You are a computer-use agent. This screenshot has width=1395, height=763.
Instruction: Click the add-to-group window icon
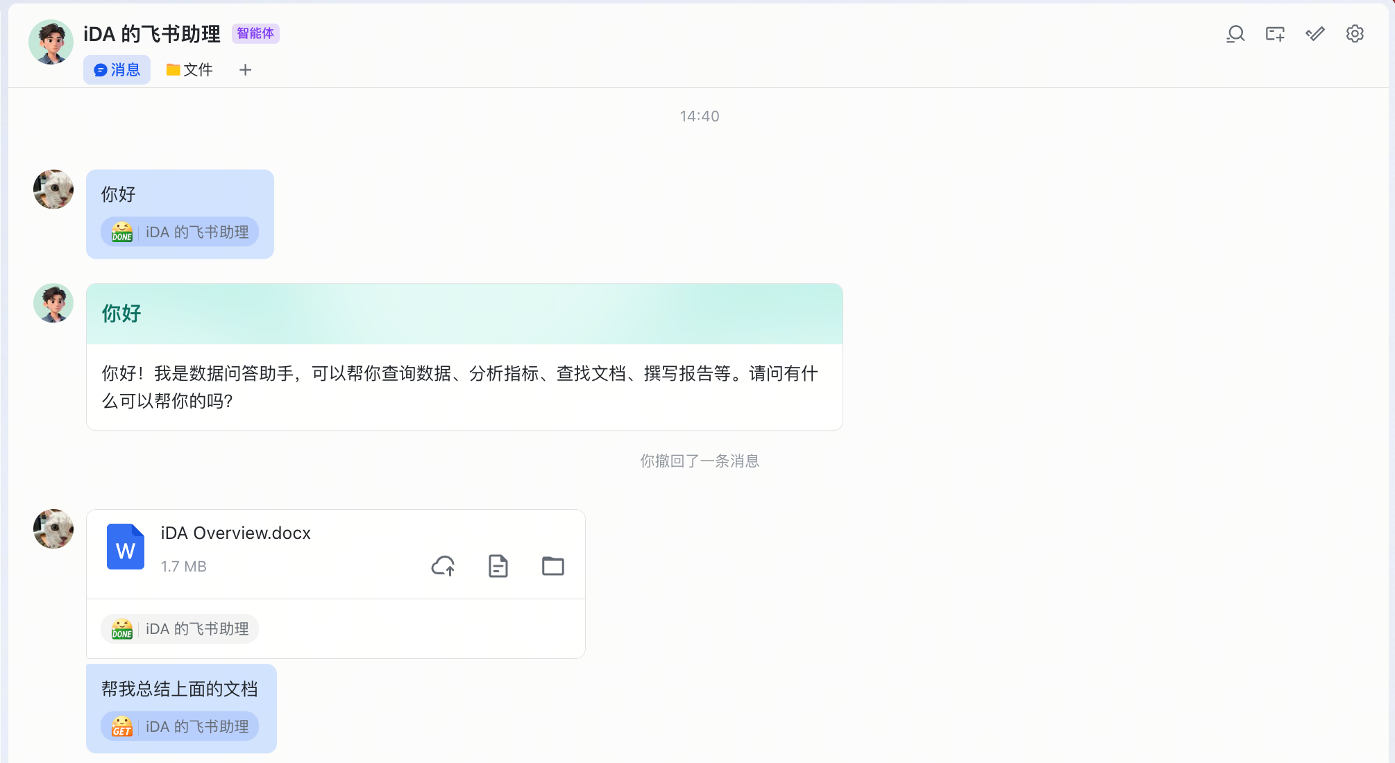click(1275, 34)
